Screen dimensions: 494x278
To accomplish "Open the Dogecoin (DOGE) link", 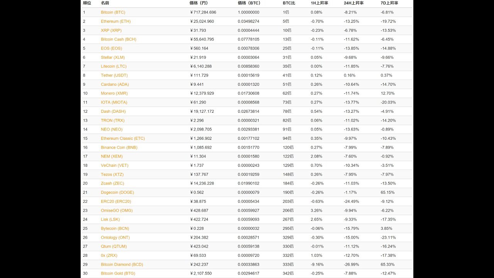I will [x=117, y=192].
